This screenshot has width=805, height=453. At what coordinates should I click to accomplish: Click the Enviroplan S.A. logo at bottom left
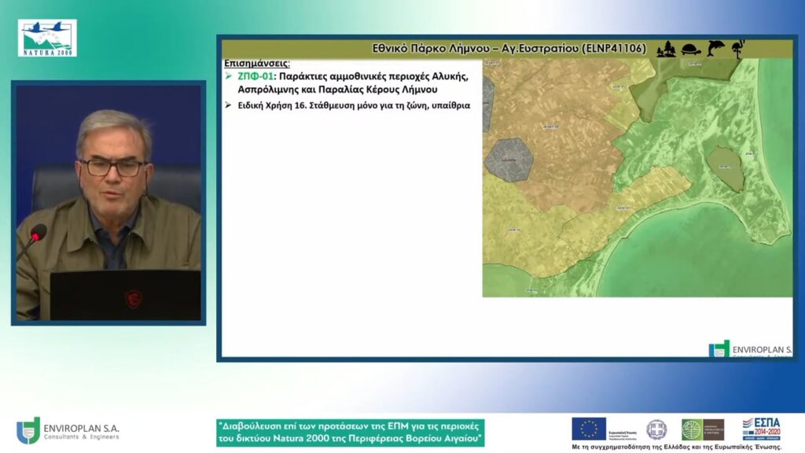coord(68,431)
